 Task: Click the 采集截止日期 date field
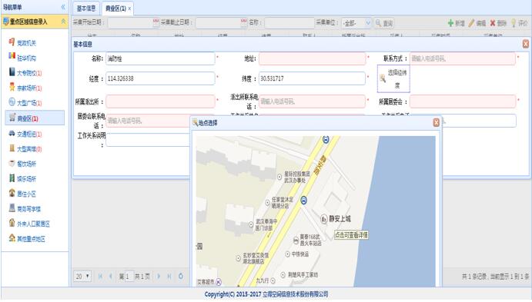click(218, 23)
